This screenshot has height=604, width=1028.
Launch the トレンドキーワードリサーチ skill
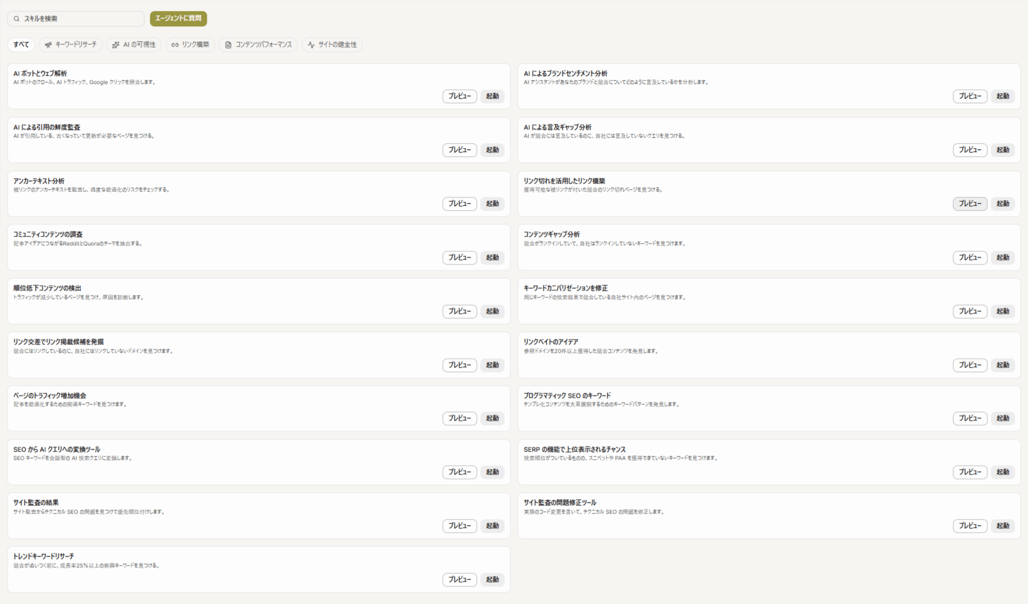click(492, 579)
